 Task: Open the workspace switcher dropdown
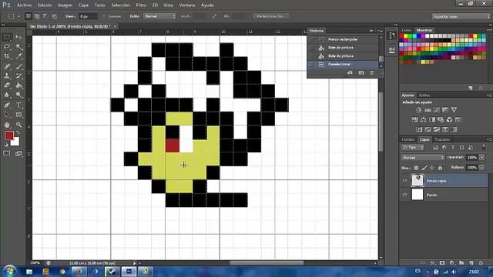click(461, 16)
